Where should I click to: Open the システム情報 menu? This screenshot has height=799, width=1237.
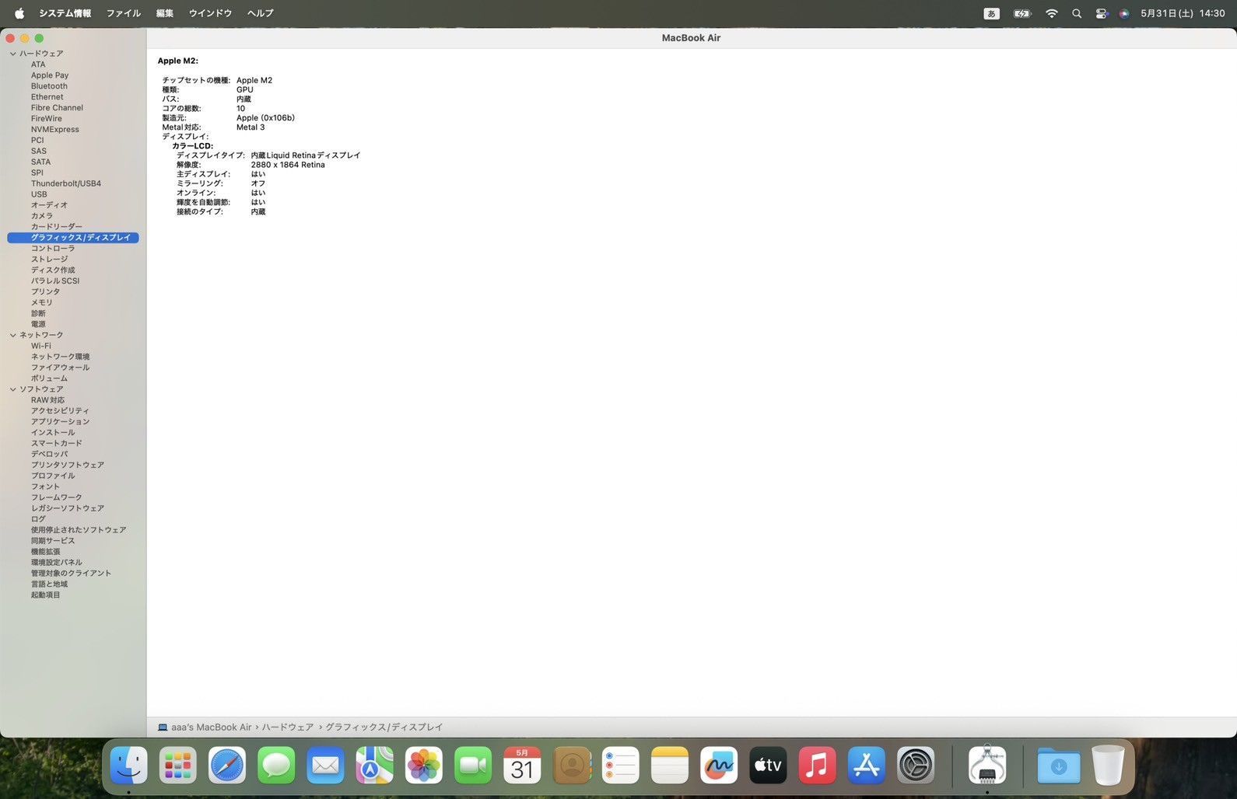coord(65,13)
